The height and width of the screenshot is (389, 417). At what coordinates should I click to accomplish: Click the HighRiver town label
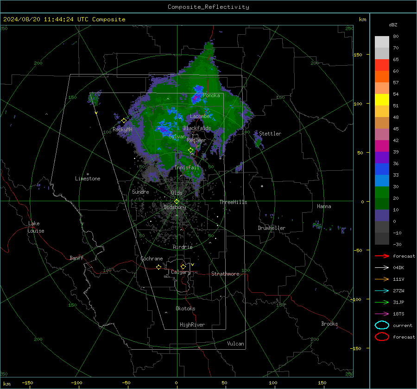pyautogui.click(x=192, y=325)
